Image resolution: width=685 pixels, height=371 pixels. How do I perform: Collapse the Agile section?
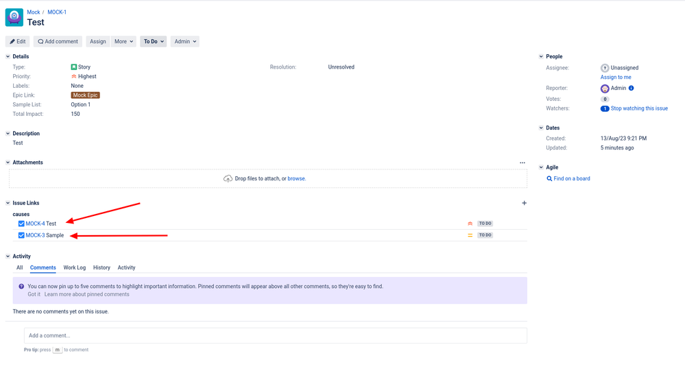pyautogui.click(x=541, y=167)
